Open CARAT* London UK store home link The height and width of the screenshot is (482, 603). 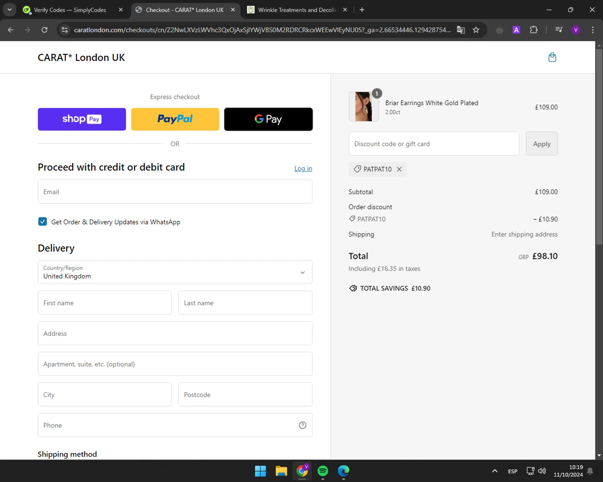[x=81, y=57]
